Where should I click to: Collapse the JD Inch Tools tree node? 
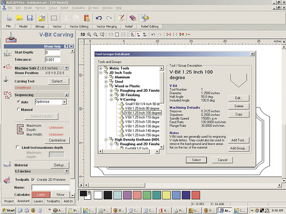click(x=101, y=72)
